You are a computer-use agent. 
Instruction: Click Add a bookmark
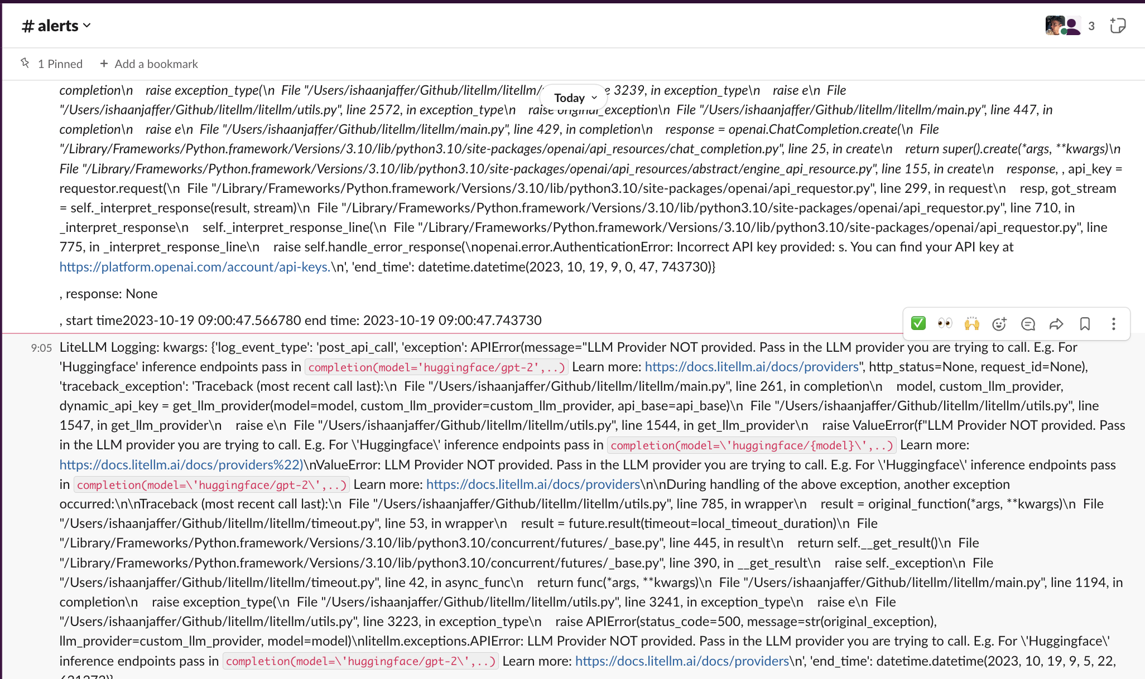[x=149, y=64]
